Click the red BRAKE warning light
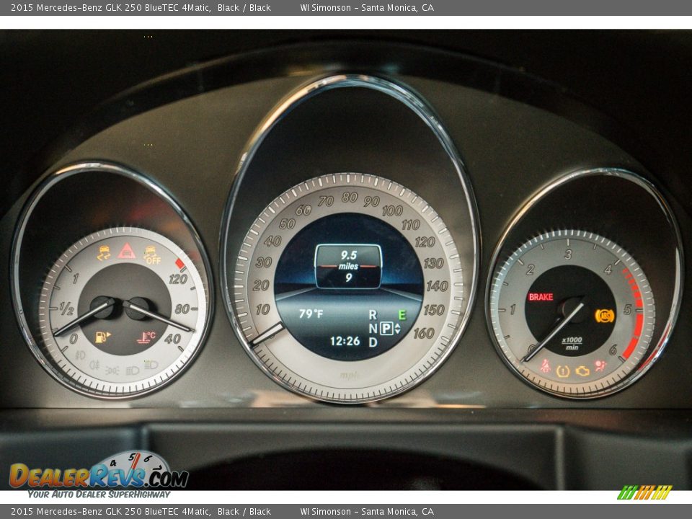692x519 pixels. pyautogui.click(x=541, y=297)
